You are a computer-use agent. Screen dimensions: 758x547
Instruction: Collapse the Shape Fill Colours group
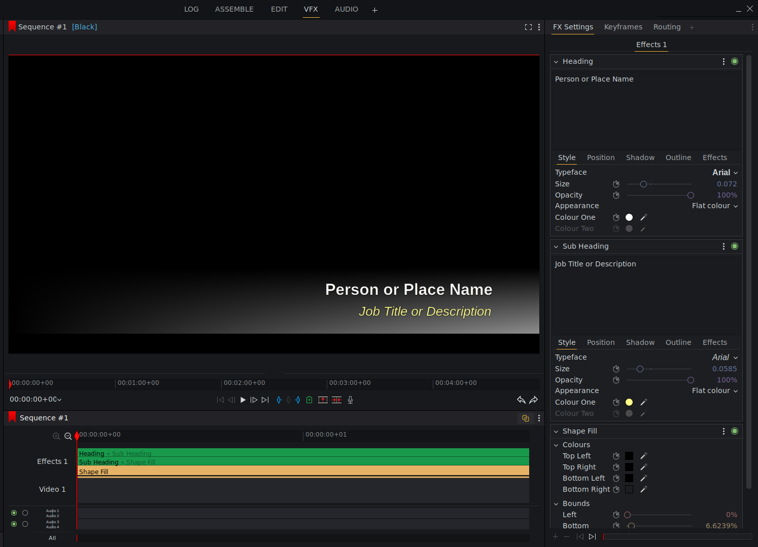[556, 445]
